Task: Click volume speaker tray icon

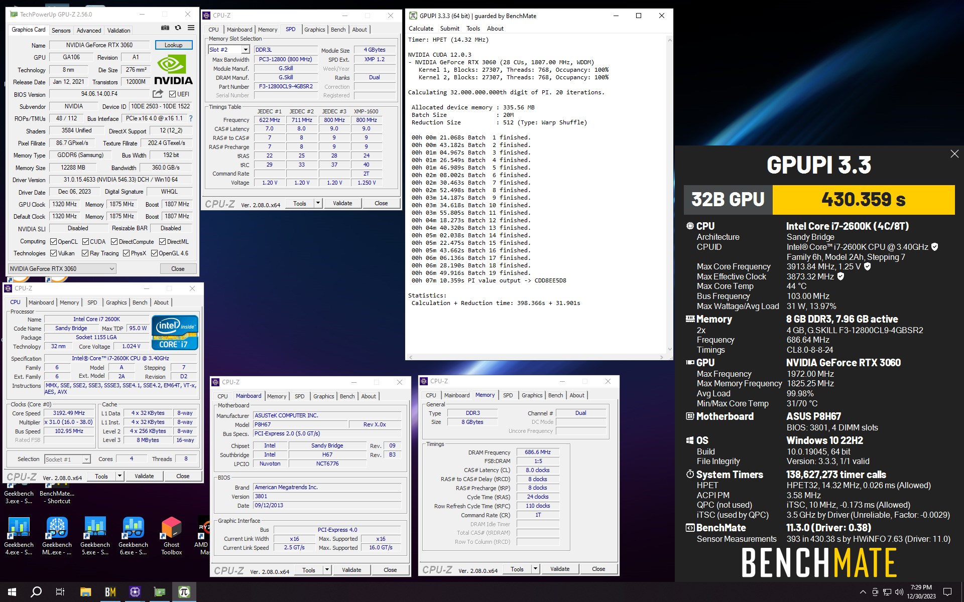Action: coord(899,592)
